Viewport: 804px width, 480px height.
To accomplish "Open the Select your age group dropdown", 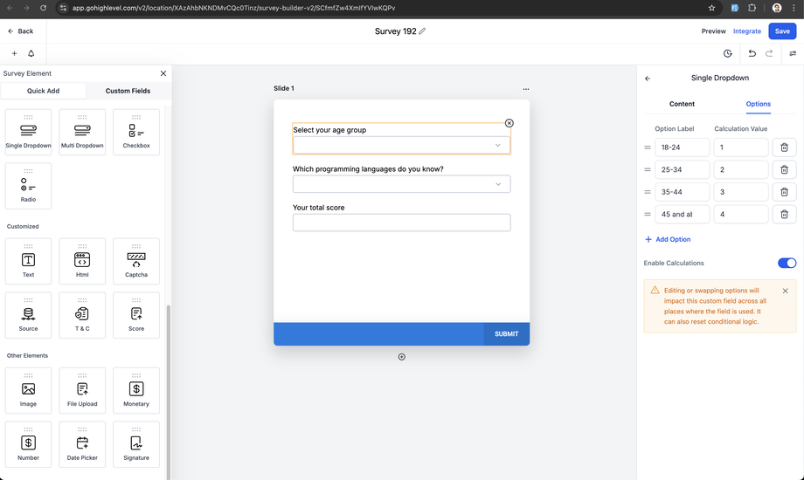I will click(401, 145).
